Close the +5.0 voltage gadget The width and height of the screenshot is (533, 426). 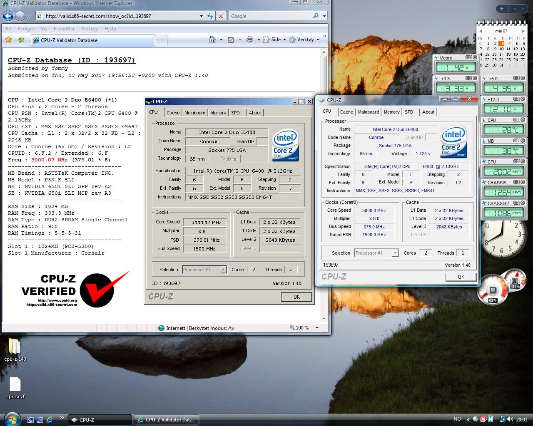(523, 78)
